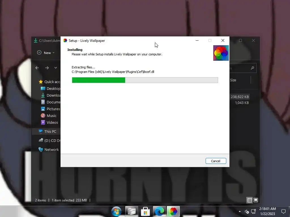Go forward in File Explorer

point(47,68)
